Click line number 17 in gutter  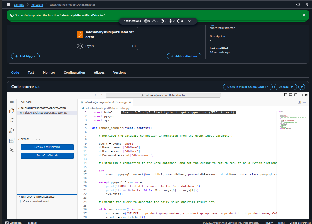pos(85,175)
